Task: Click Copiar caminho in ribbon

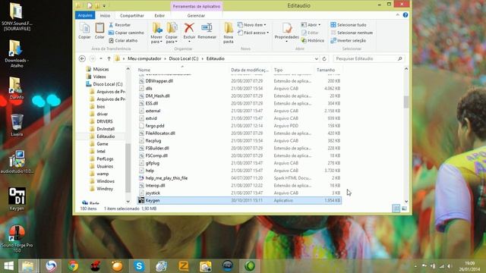Action: coord(127,33)
